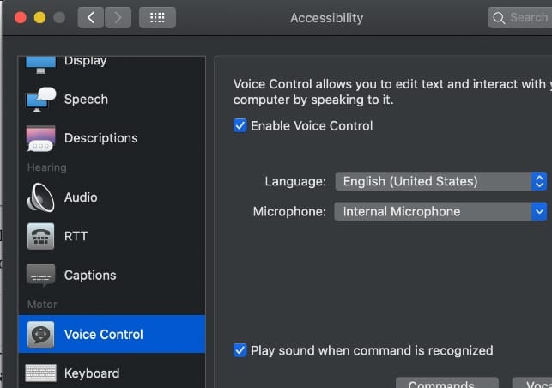Uncheck Play sound when command is recognized
Screen dimensions: 552x388
coord(240,350)
